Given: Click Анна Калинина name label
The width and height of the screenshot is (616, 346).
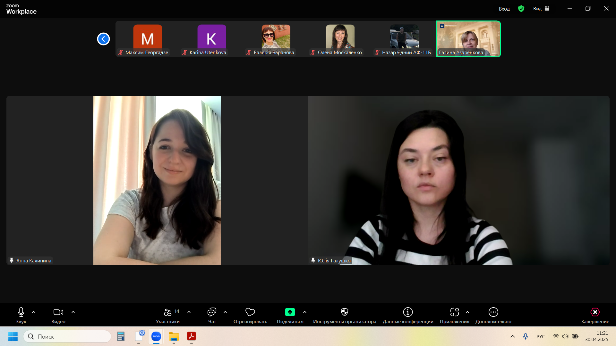Looking at the screenshot, I should coord(34,261).
